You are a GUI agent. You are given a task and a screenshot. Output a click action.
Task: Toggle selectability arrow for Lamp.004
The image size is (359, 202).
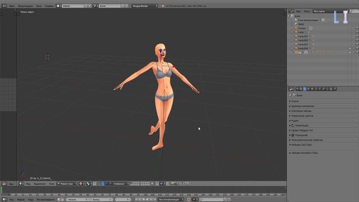(353, 48)
